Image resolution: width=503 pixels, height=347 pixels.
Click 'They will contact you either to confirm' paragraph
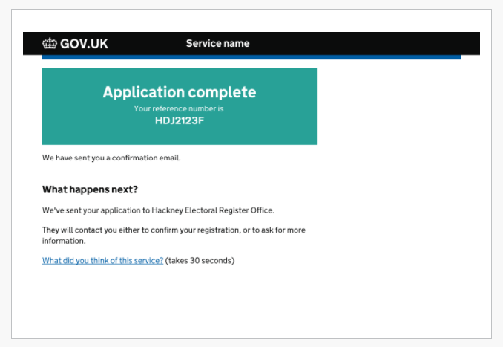(174, 236)
